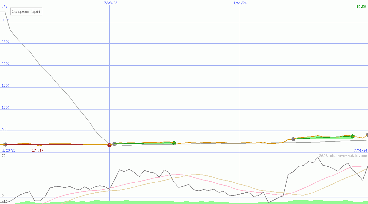Select the 1/01/24 date label at top
Screen dimensions: 368x204
tap(240, 3)
